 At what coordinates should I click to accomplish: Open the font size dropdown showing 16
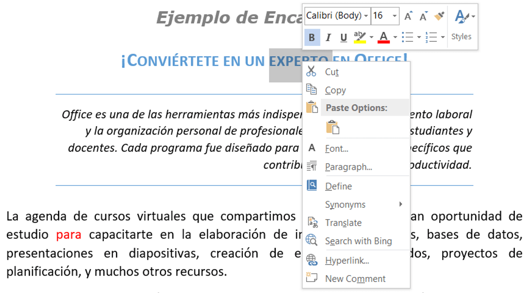point(395,16)
